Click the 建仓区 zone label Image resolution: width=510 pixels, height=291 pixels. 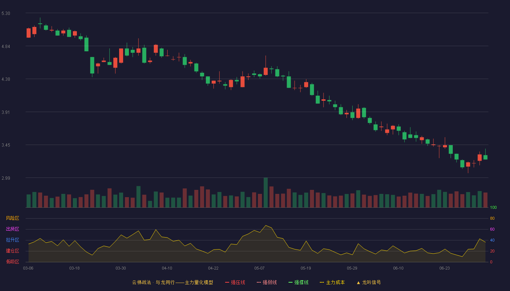pyautogui.click(x=12, y=251)
